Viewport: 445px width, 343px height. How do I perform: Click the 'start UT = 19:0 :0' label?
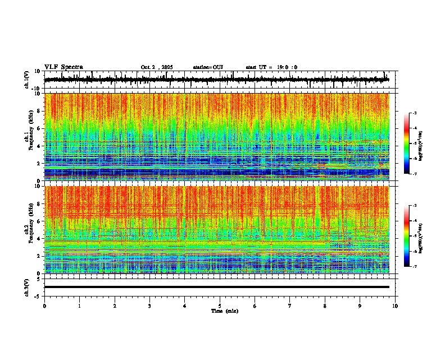coord(271,67)
